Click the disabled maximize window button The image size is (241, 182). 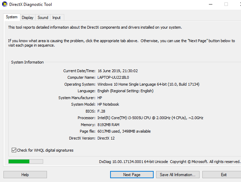pyautogui.click(x=226, y=4)
